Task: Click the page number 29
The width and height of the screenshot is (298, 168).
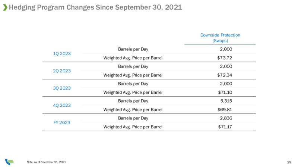Action: [289, 162]
